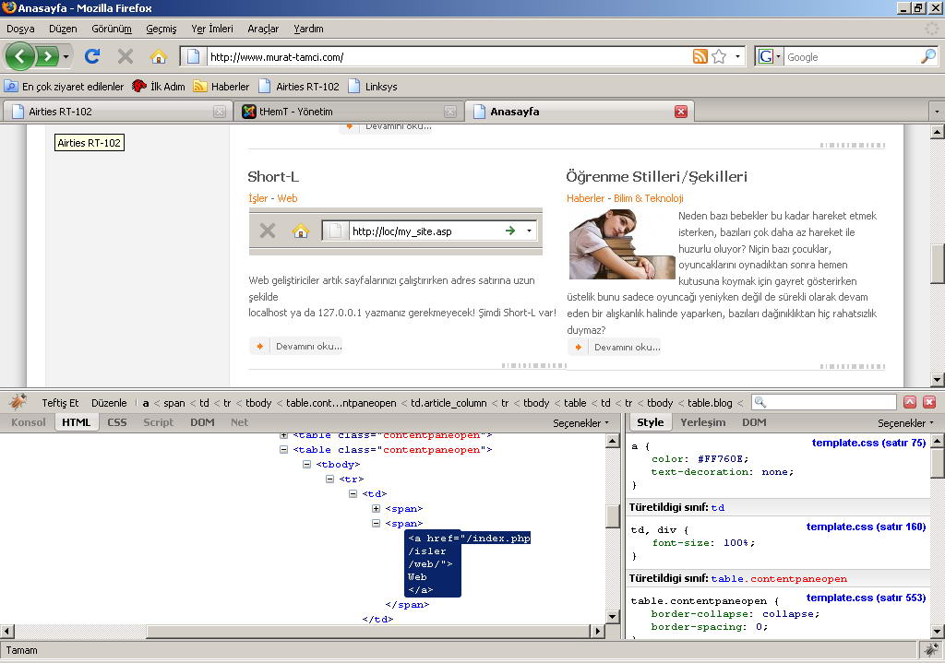
Task: Bookmark page with the star icon
Action: [719, 56]
